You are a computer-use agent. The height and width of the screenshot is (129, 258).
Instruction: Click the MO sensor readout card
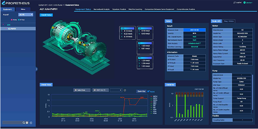point(127,33)
